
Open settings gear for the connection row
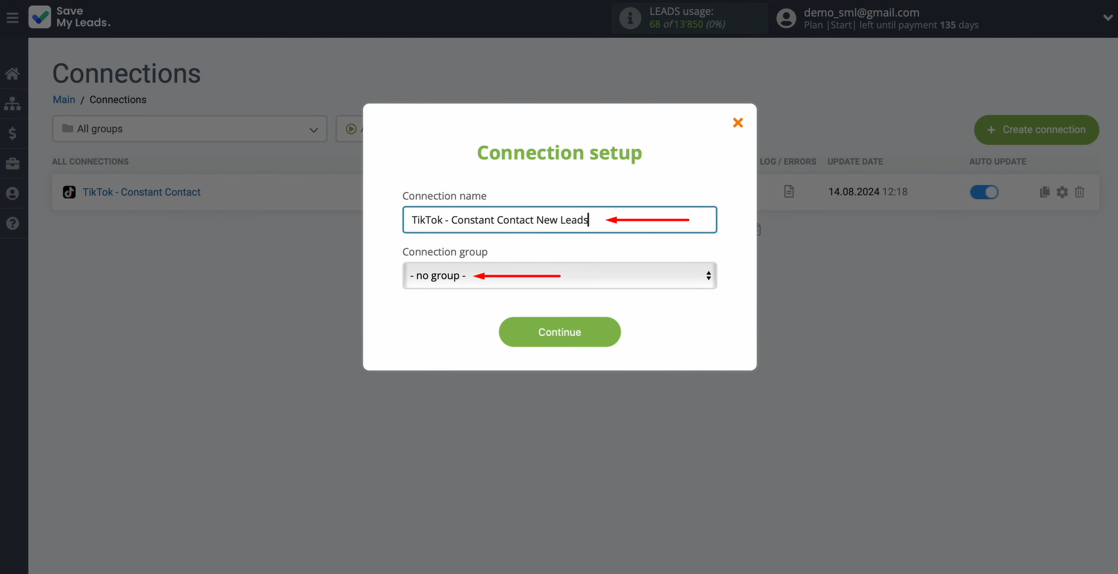click(x=1062, y=192)
